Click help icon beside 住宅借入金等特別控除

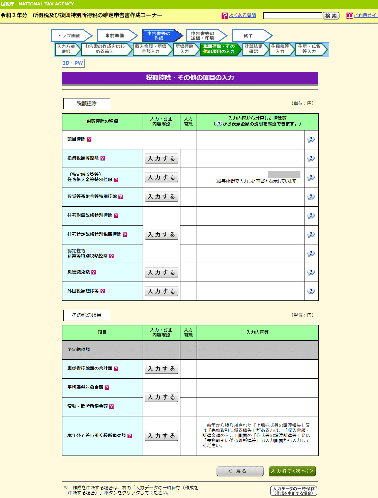116,180
